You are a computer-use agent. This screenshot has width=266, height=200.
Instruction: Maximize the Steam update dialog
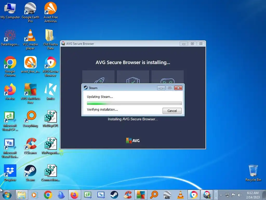(x=170, y=88)
